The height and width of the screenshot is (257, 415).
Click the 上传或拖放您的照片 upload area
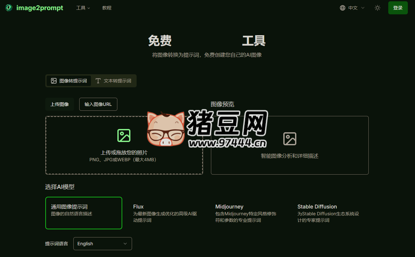click(124, 145)
